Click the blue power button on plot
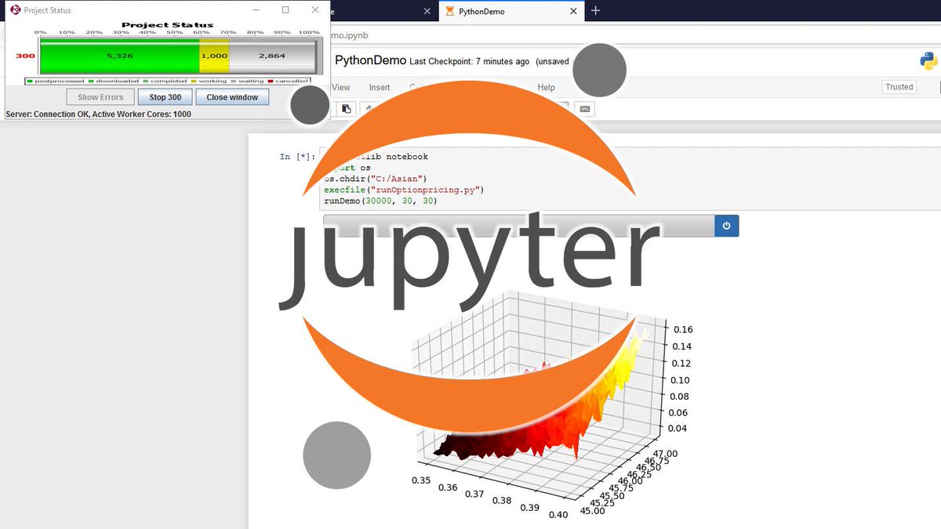941x529 pixels. pyautogui.click(x=726, y=226)
